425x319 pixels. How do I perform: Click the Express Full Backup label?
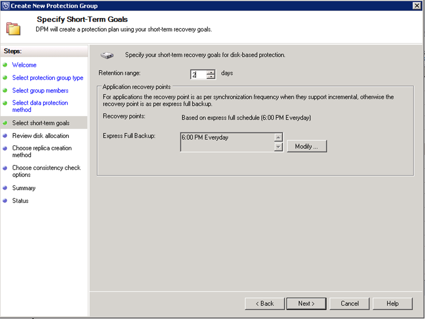coord(129,136)
